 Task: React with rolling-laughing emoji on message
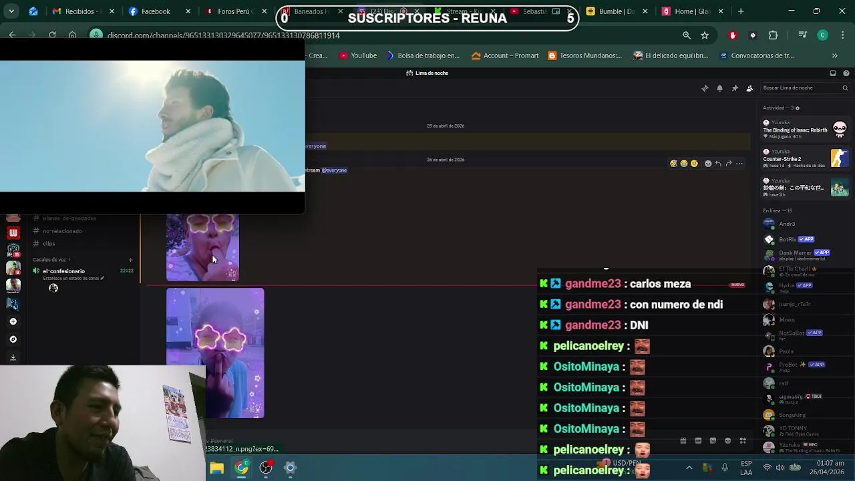pos(673,164)
